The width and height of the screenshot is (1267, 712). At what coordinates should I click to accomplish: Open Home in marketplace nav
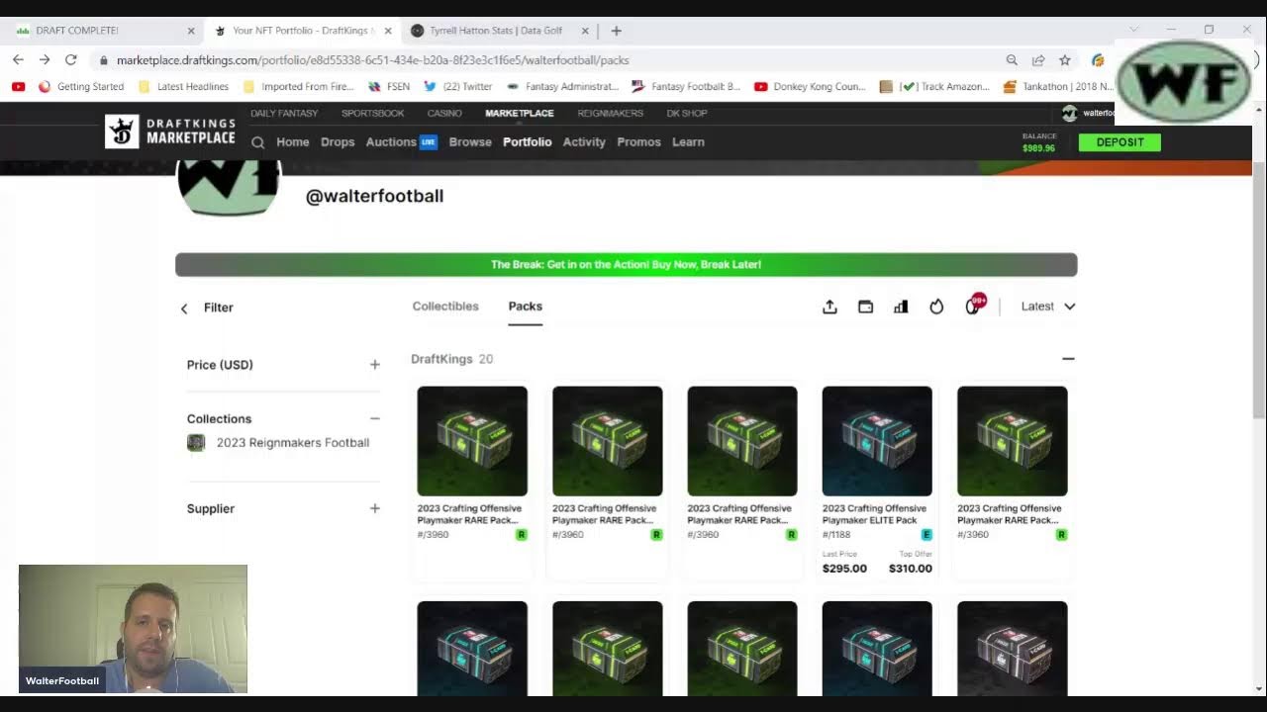[293, 142]
